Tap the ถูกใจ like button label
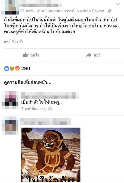 point(35,55)
